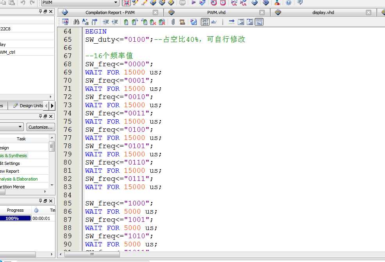Viewport: 385px width, 262px height.
Task: Float the Tasks panel with the restore icon
Action: (x=45, y=117)
